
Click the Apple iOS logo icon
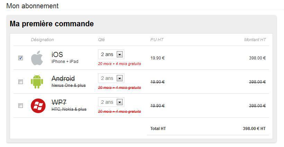37,58
